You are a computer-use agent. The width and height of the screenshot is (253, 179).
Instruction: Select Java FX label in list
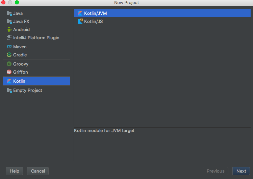(x=21, y=22)
